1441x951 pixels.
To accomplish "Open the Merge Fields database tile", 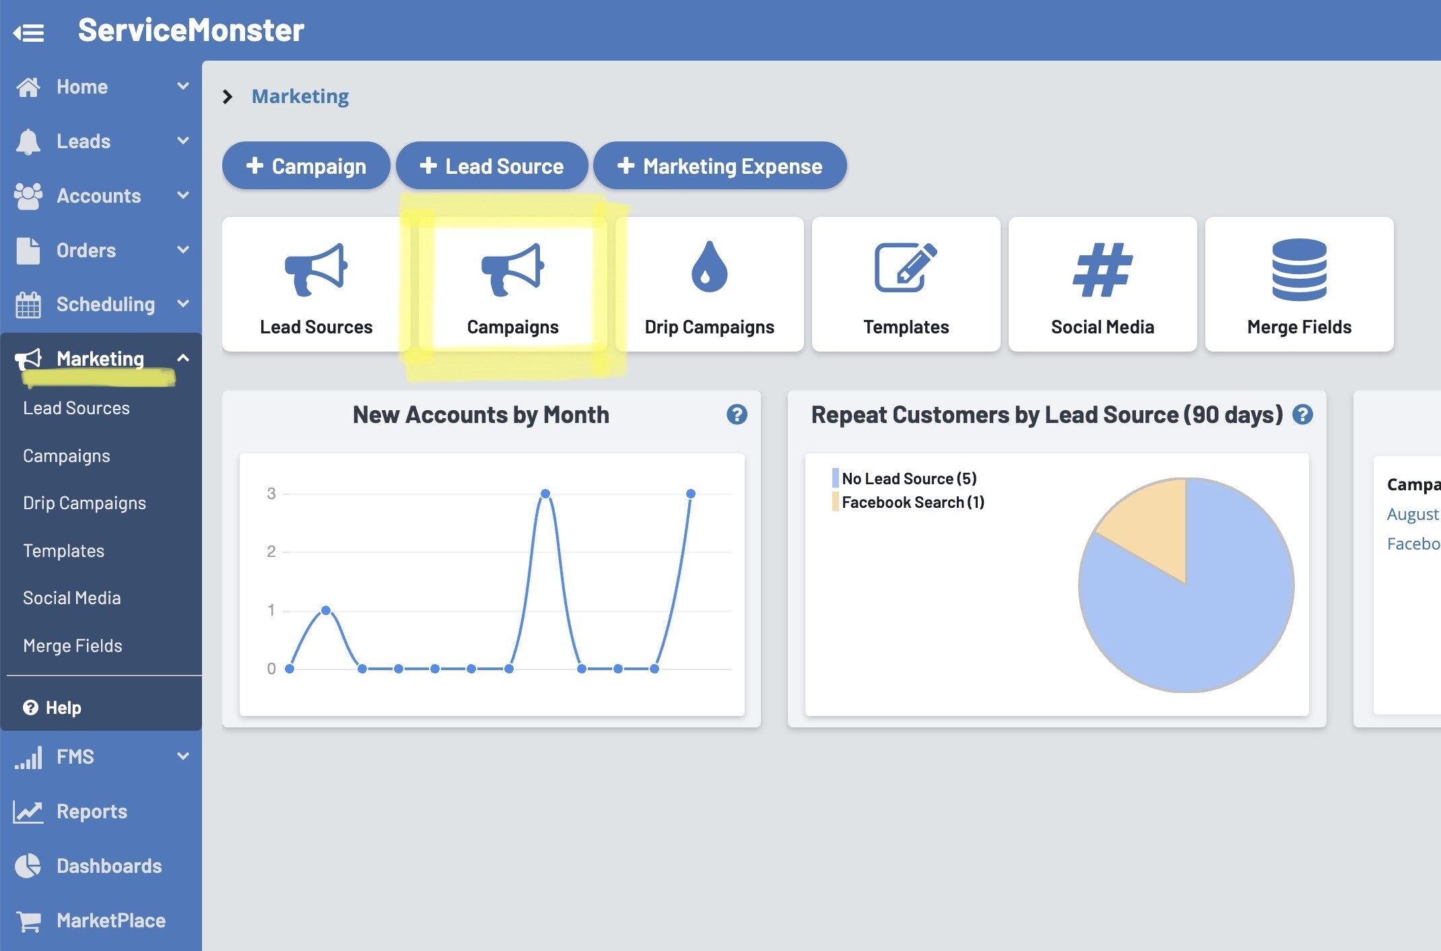I will [x=1299, y=284].
